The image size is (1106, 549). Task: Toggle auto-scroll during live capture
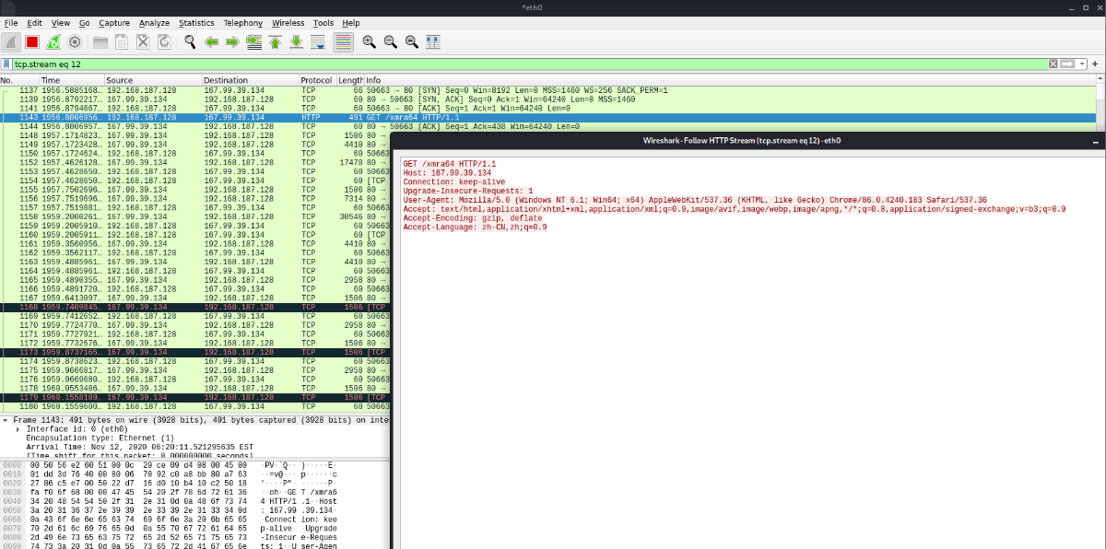(x=318, y=41)
